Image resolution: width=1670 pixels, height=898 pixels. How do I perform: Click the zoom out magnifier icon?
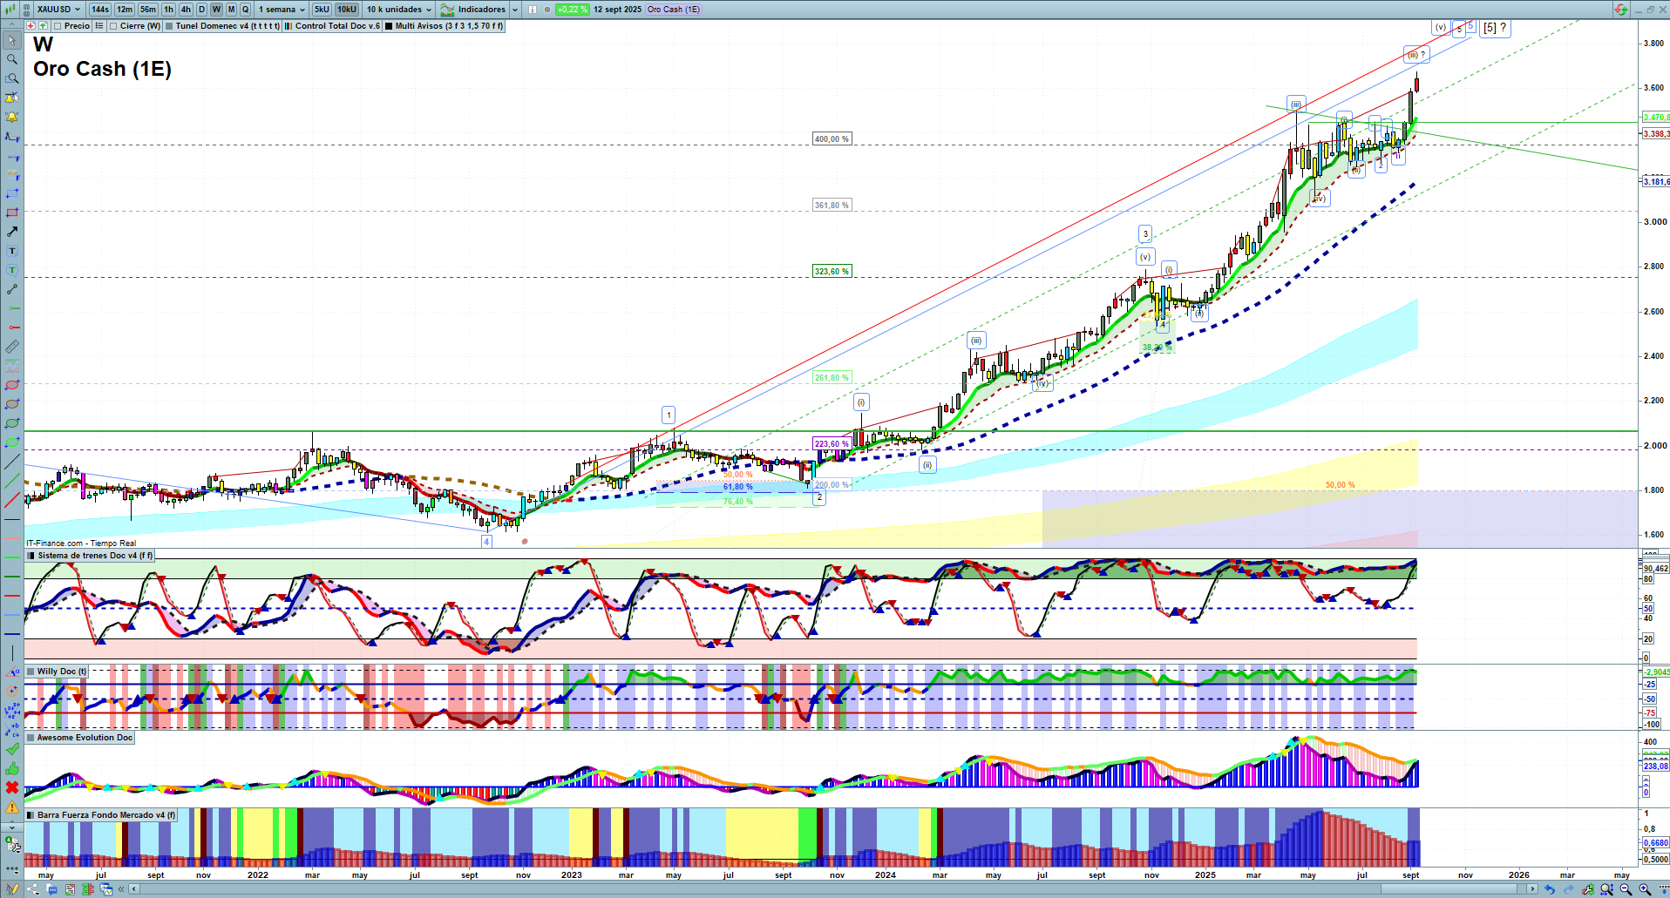1626,889
